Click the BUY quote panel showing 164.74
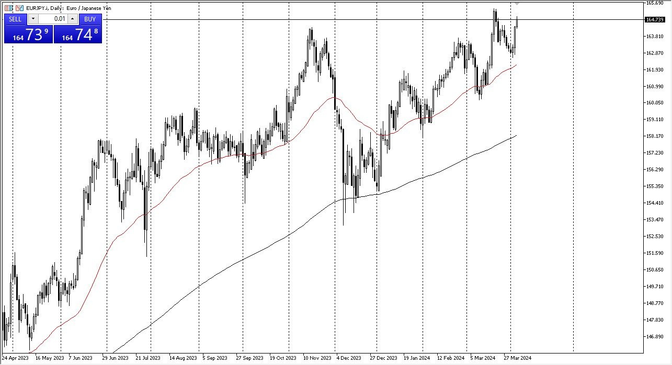The height and width of the screenshot is (365, 672). coord(78,34)
